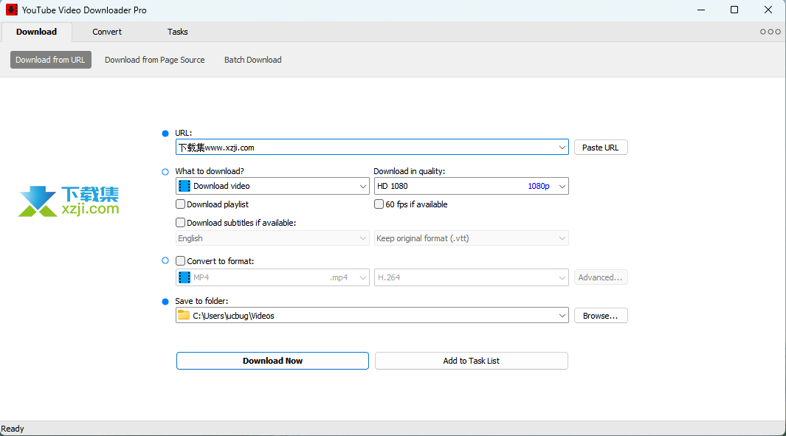Click the "URL:" label
The width and height of the screenshot is (786, 436).
184,133
